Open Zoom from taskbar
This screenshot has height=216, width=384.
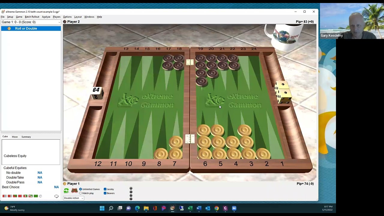coord(234,208)
